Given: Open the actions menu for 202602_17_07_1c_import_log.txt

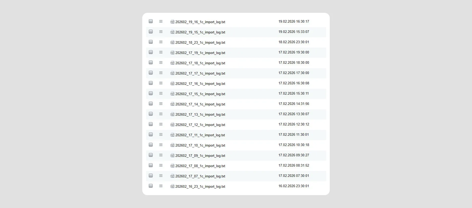Looking at the screenshot, I should point(161,176).
